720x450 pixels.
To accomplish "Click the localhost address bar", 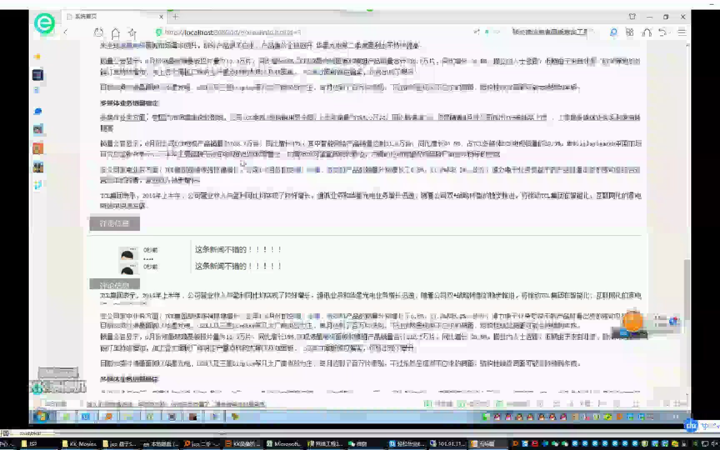I will 312,32.
